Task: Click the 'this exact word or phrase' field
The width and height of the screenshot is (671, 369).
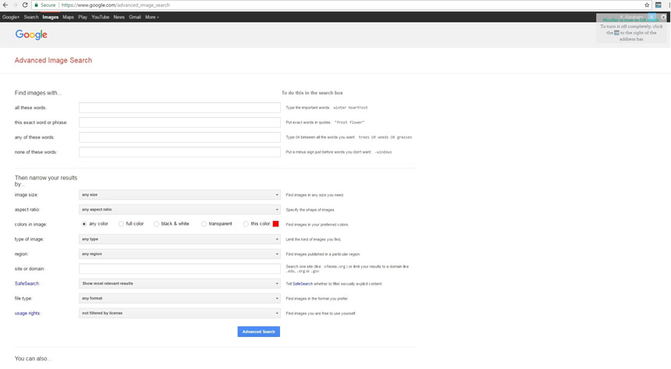Action: pyautogui.click(x=179, y=122)
